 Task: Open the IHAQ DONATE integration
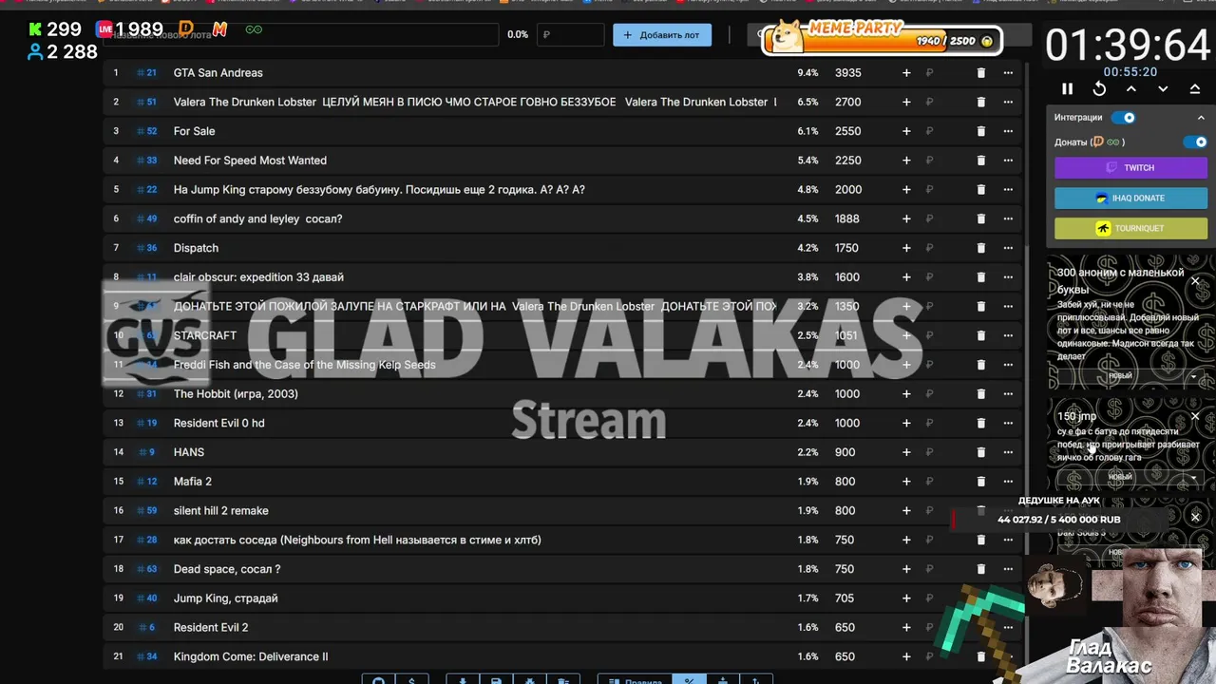click(1130, 198)
